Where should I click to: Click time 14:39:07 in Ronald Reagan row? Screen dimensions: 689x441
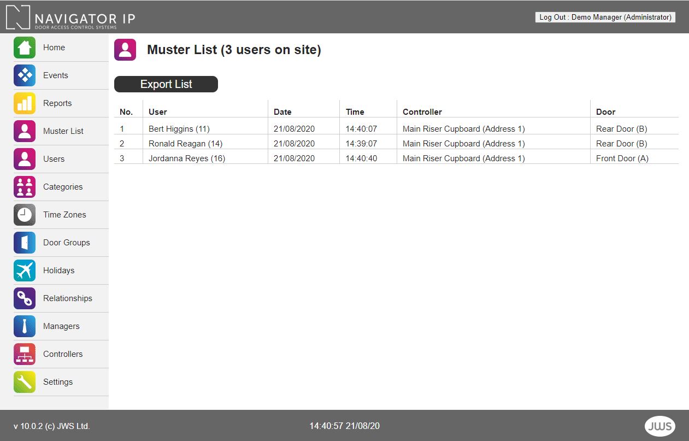click(x=362, y=144)
